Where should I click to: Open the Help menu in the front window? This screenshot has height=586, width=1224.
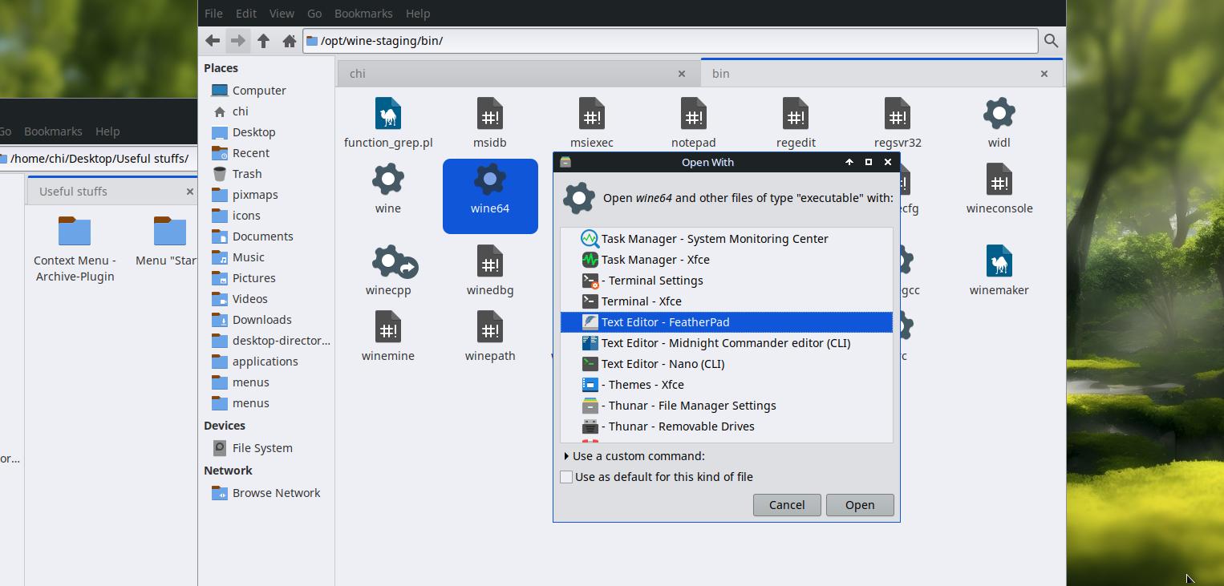click(x=418, y=14)
